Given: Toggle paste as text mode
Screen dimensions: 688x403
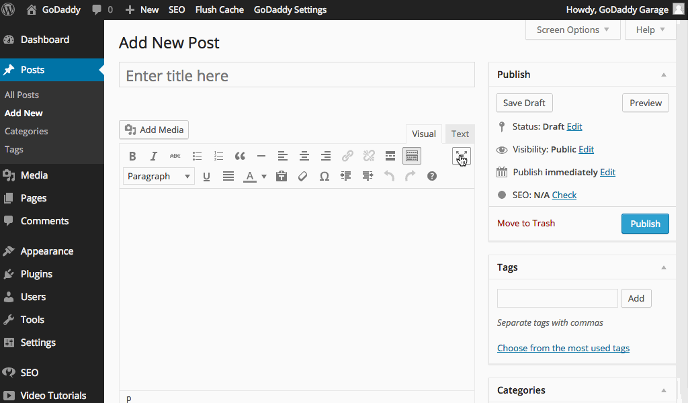Looking at the screenshot, I should point(282,177).
